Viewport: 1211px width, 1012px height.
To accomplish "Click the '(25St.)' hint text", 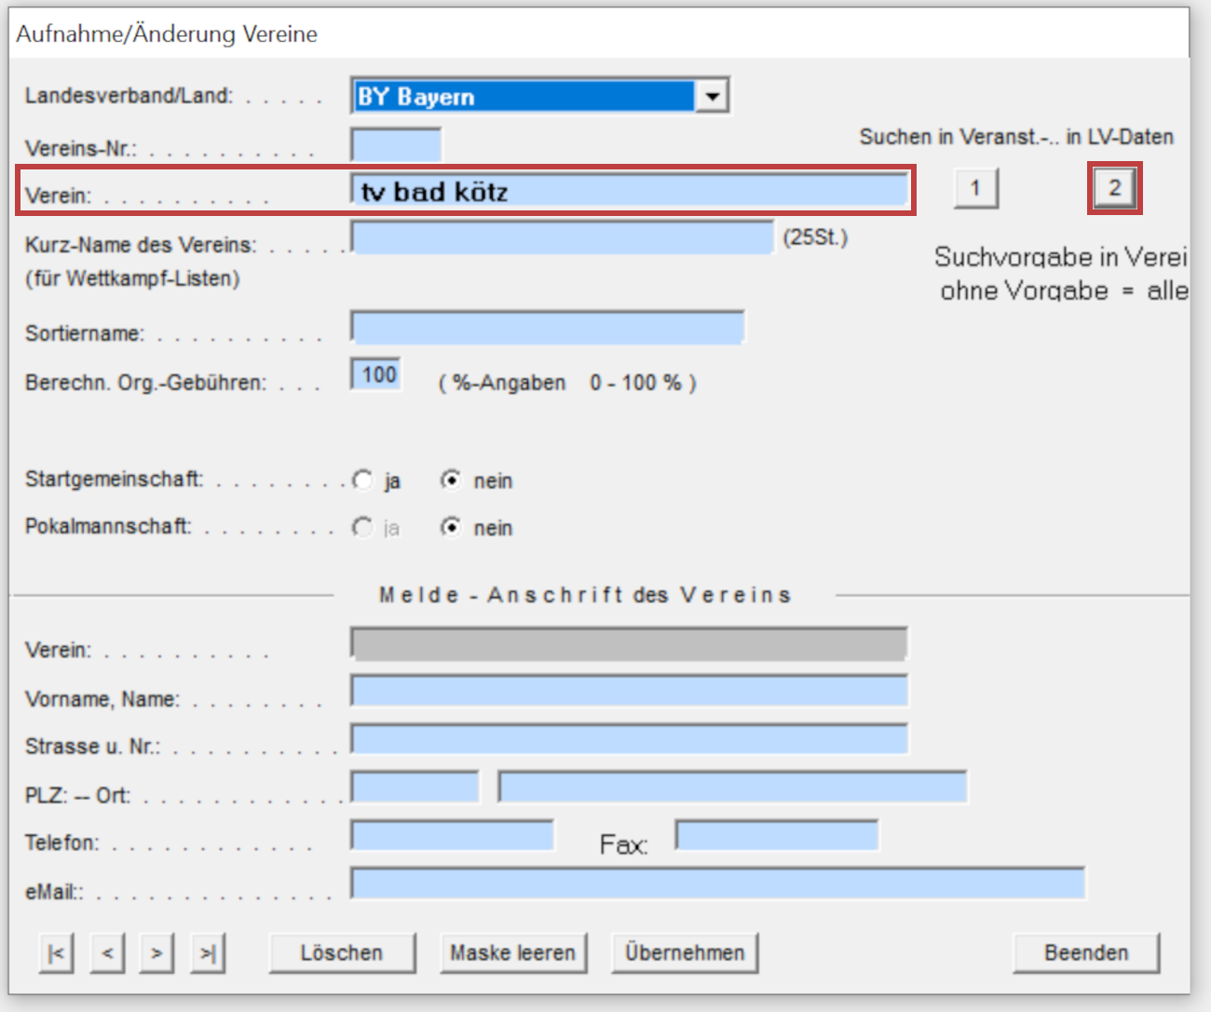I will pyautogui.click(x=815, y=237).
